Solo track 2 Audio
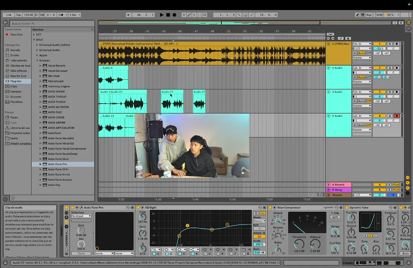This screenshot has height=268, width=413. pyautogui.click(x=390, y=68)
